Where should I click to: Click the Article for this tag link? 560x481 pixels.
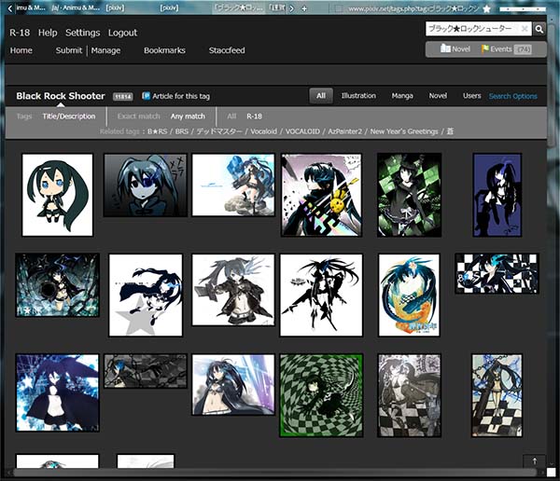(181, 96)
